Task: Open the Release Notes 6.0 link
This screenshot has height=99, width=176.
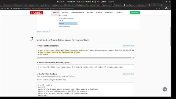Action: pos(43,32)
